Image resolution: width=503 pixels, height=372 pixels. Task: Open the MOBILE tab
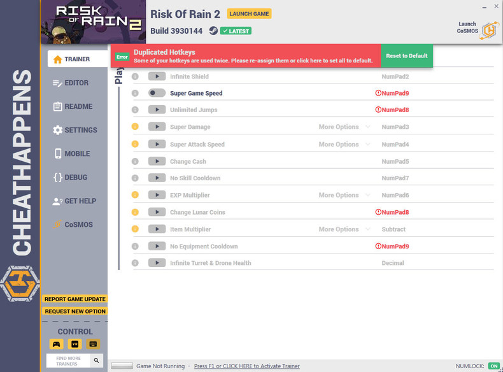click(x=72, y=154)
